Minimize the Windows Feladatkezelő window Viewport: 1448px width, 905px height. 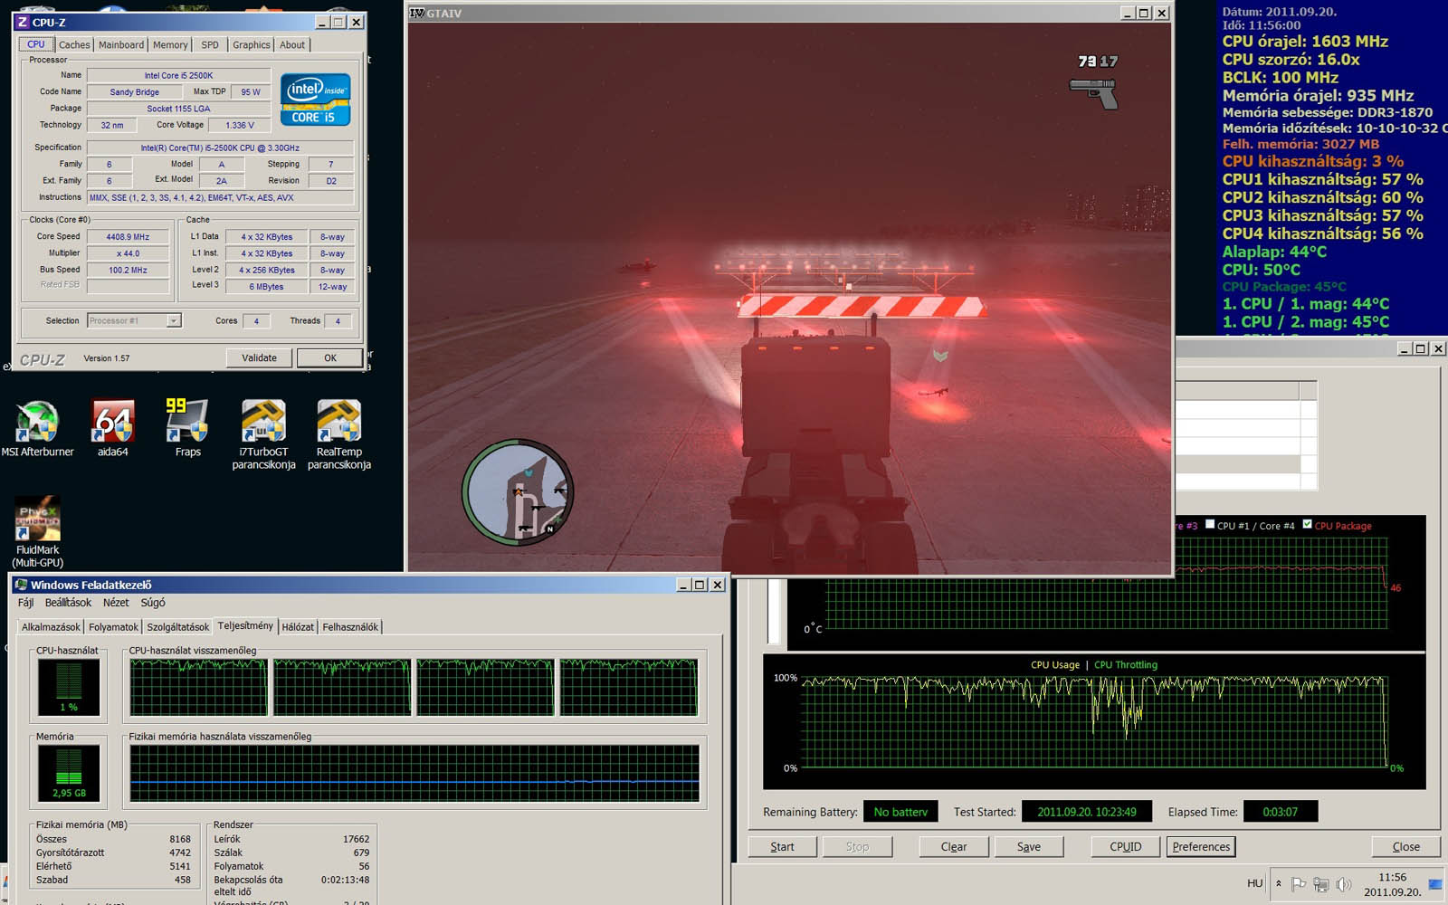[683, 586]
